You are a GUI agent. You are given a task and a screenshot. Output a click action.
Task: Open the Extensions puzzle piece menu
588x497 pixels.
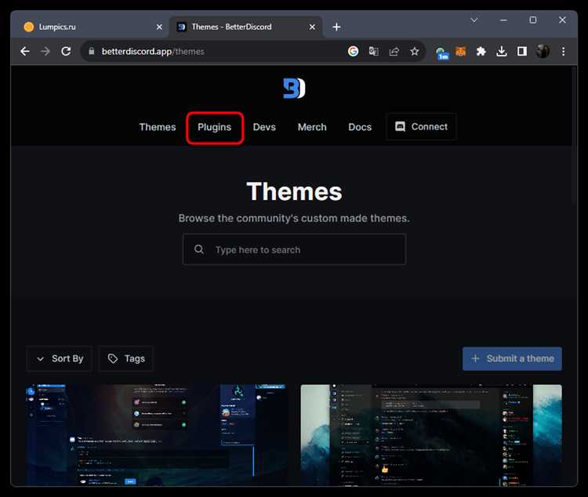481,51
